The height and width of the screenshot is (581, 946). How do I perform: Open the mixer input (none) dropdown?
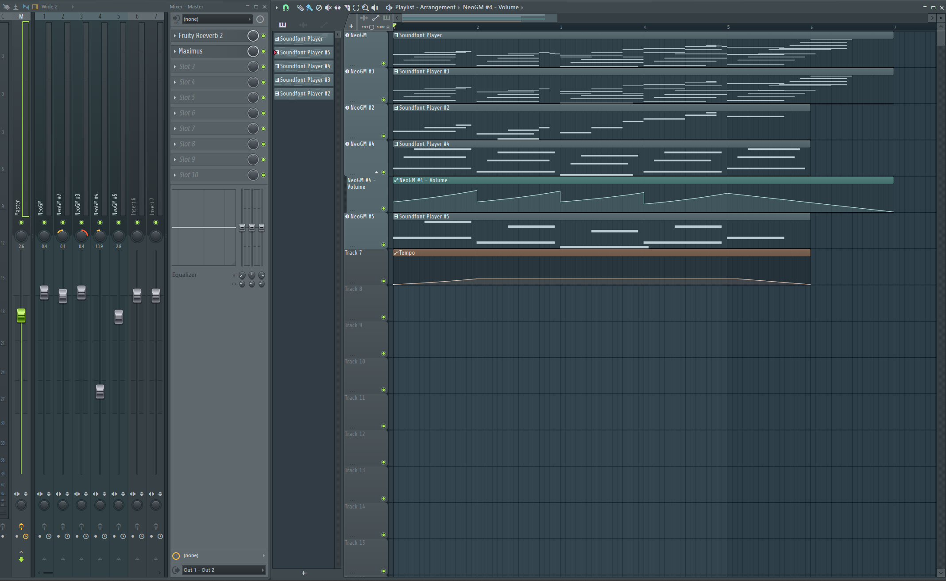point(216,19)
